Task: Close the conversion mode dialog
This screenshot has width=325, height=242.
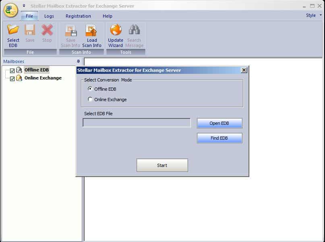Action: click(x=244, y=70)
